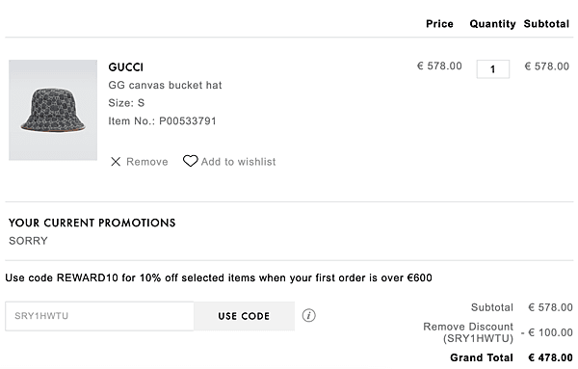This screenshot has width=578, height=369.
Task: Click the heart wishlist icon
Action: (190, 161)
